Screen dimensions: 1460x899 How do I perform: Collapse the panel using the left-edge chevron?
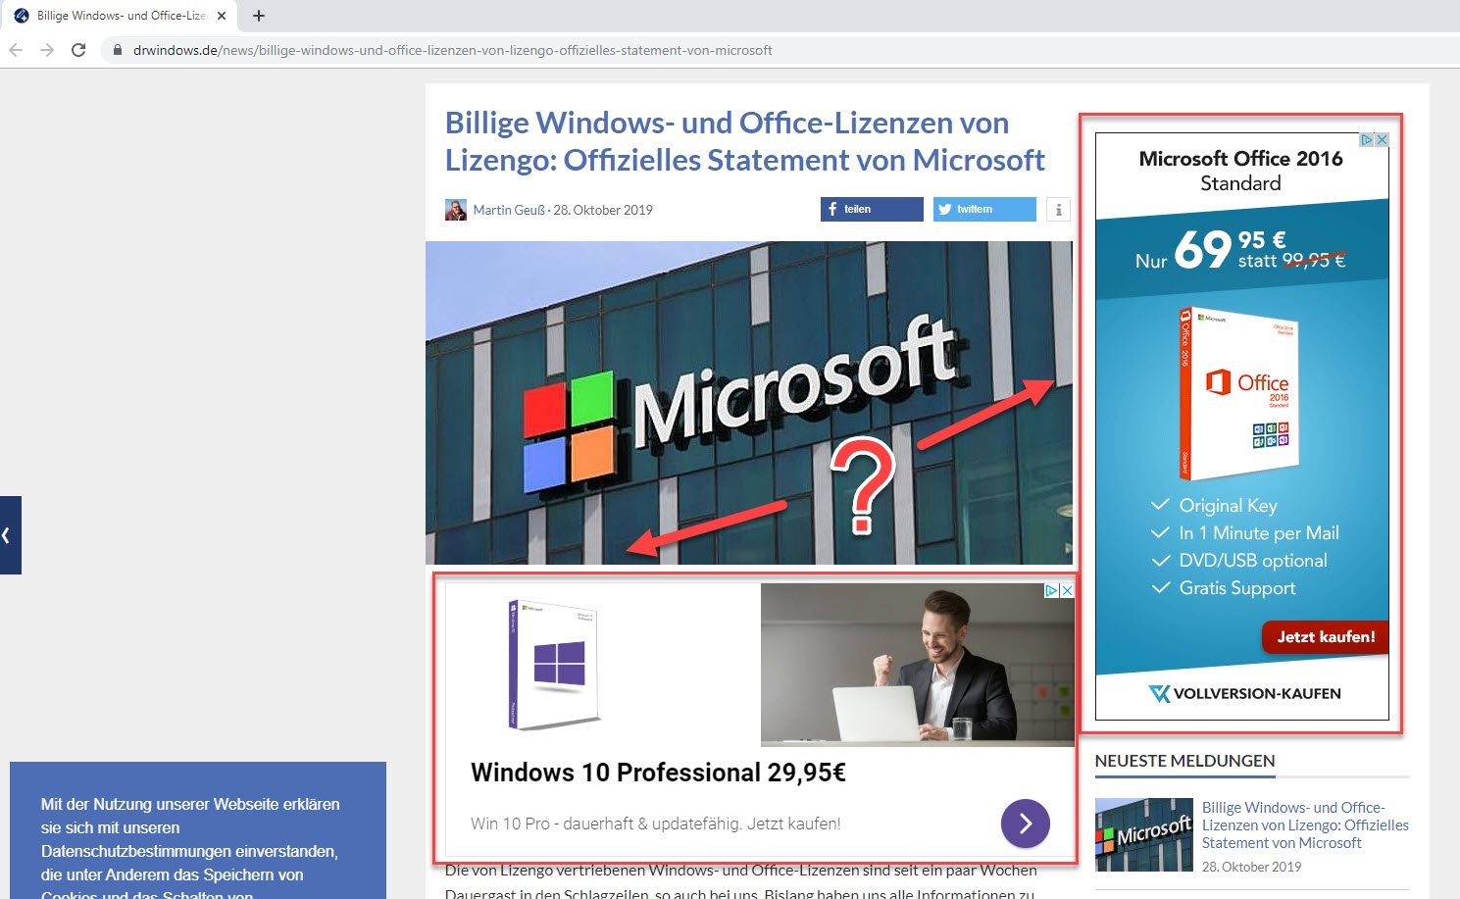pos(8,535)
